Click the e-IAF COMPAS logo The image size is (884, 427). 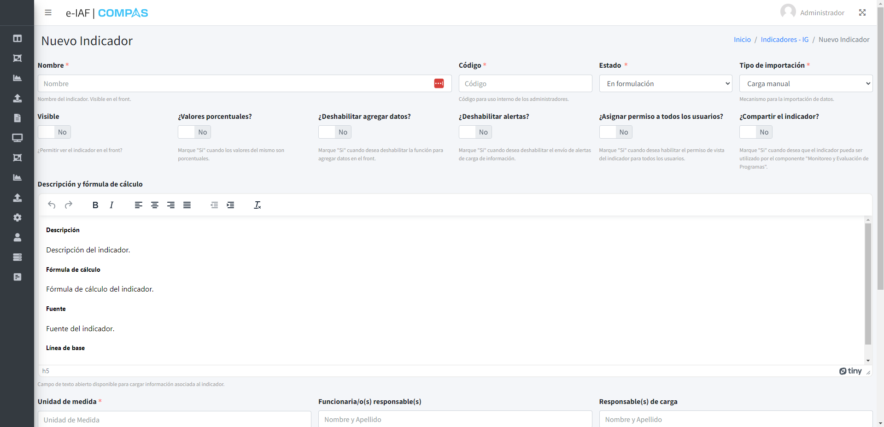pos(107,13)
